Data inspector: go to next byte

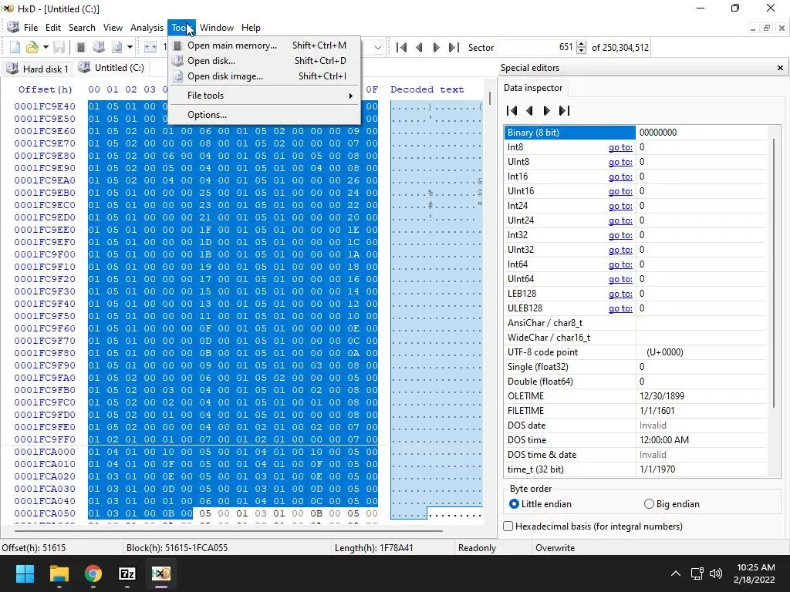point(547,111)
